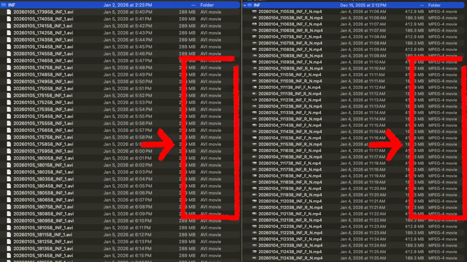Select the last visible file 20260105_181458_INF_1.avi

click(43, 255)
